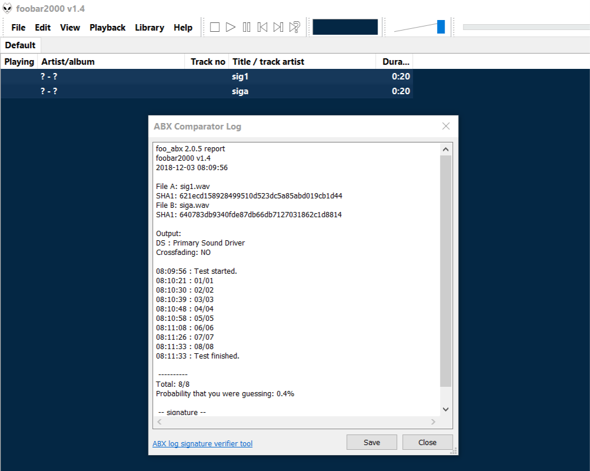Screen dimensions: 590x471
Task: Click the '08:10:48 : 04/04' log entry
Action: (185, 309)
